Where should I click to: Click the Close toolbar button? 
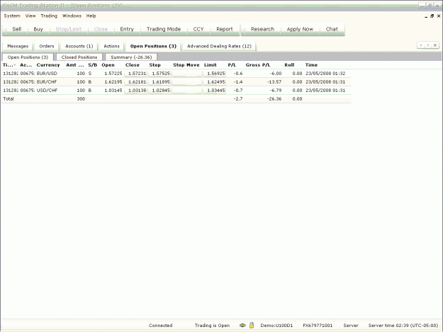[101, 29]
